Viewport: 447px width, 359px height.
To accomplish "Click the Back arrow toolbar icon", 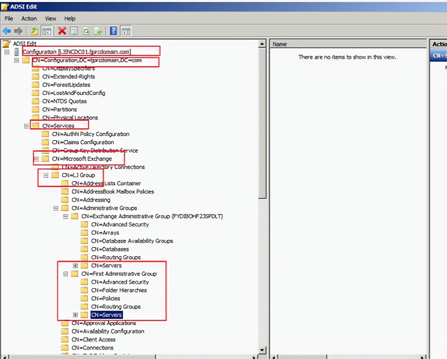I will coord(6,31).
